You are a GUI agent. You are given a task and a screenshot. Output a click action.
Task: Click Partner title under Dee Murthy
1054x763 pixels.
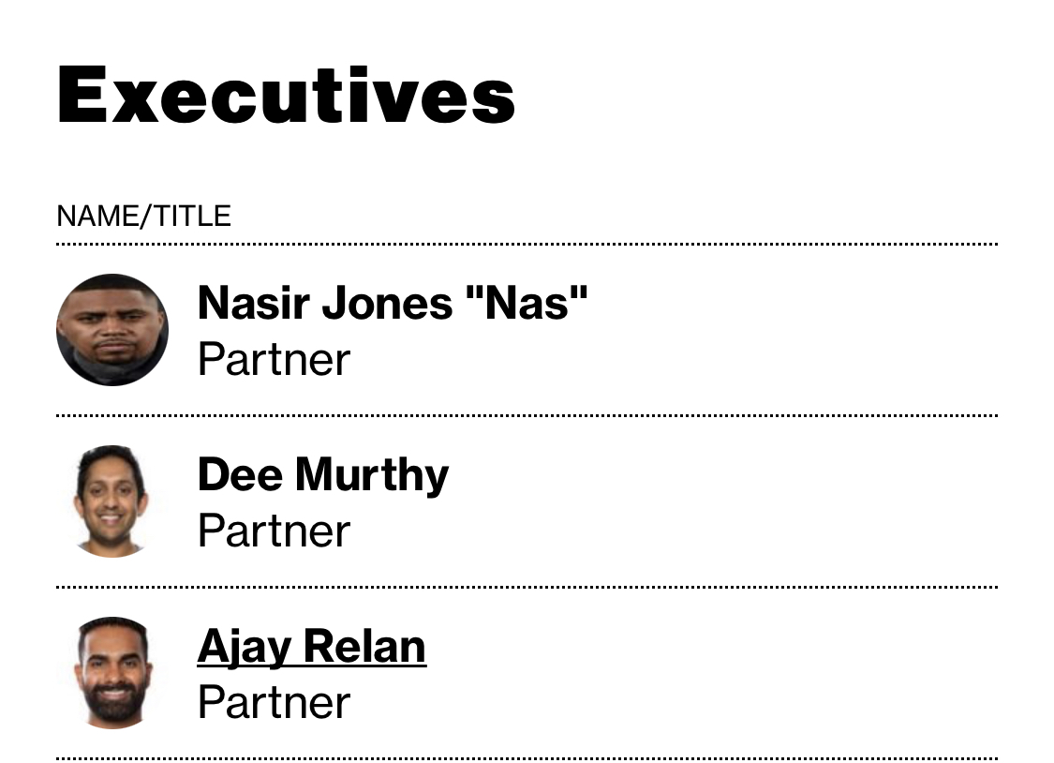click(x=274, y=531)
